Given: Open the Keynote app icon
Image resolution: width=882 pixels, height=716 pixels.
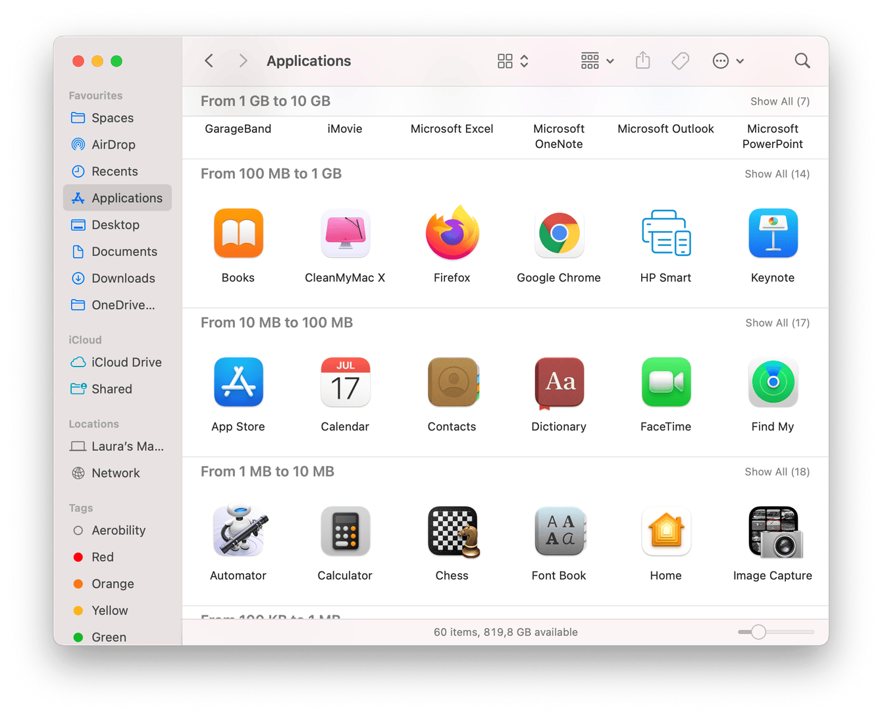Looking at the screenshot, I should (773, 233).
